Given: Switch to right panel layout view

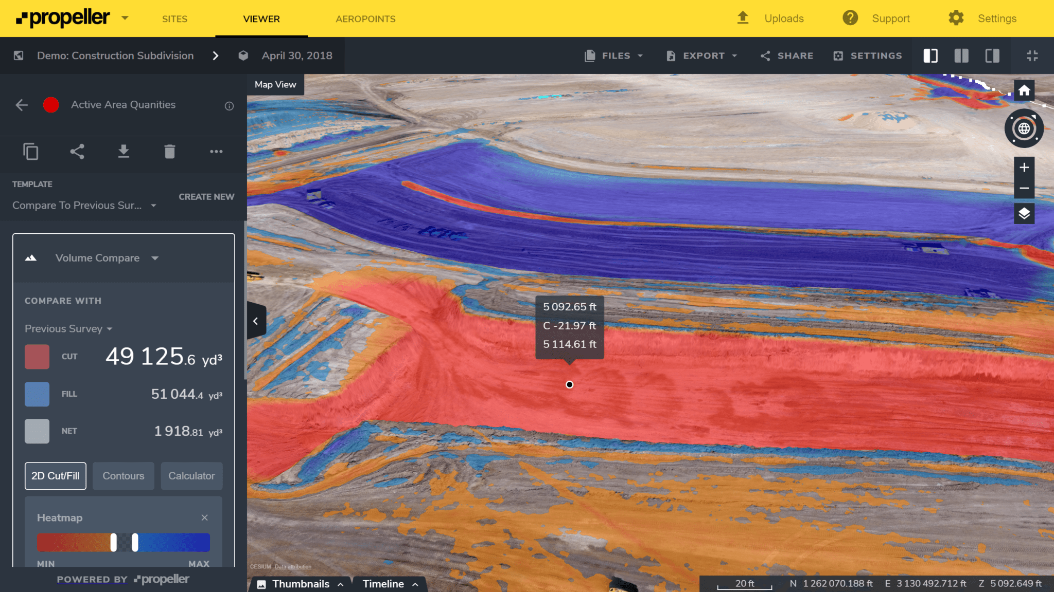Looking at the screenshot, I should tap(992, 55).
